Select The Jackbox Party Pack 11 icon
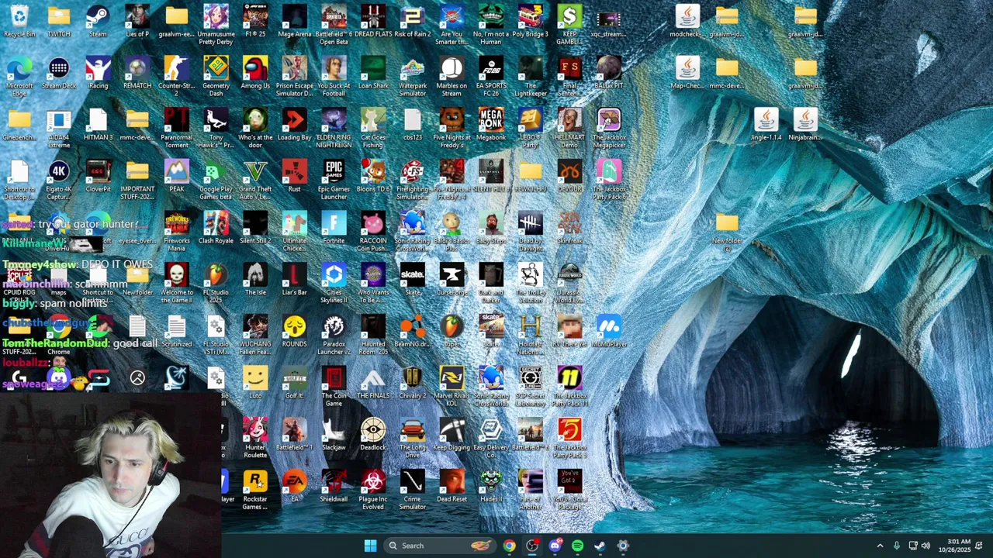Viewport: 993px width, 558px height. pyautogui.click(x=569, y=387)
